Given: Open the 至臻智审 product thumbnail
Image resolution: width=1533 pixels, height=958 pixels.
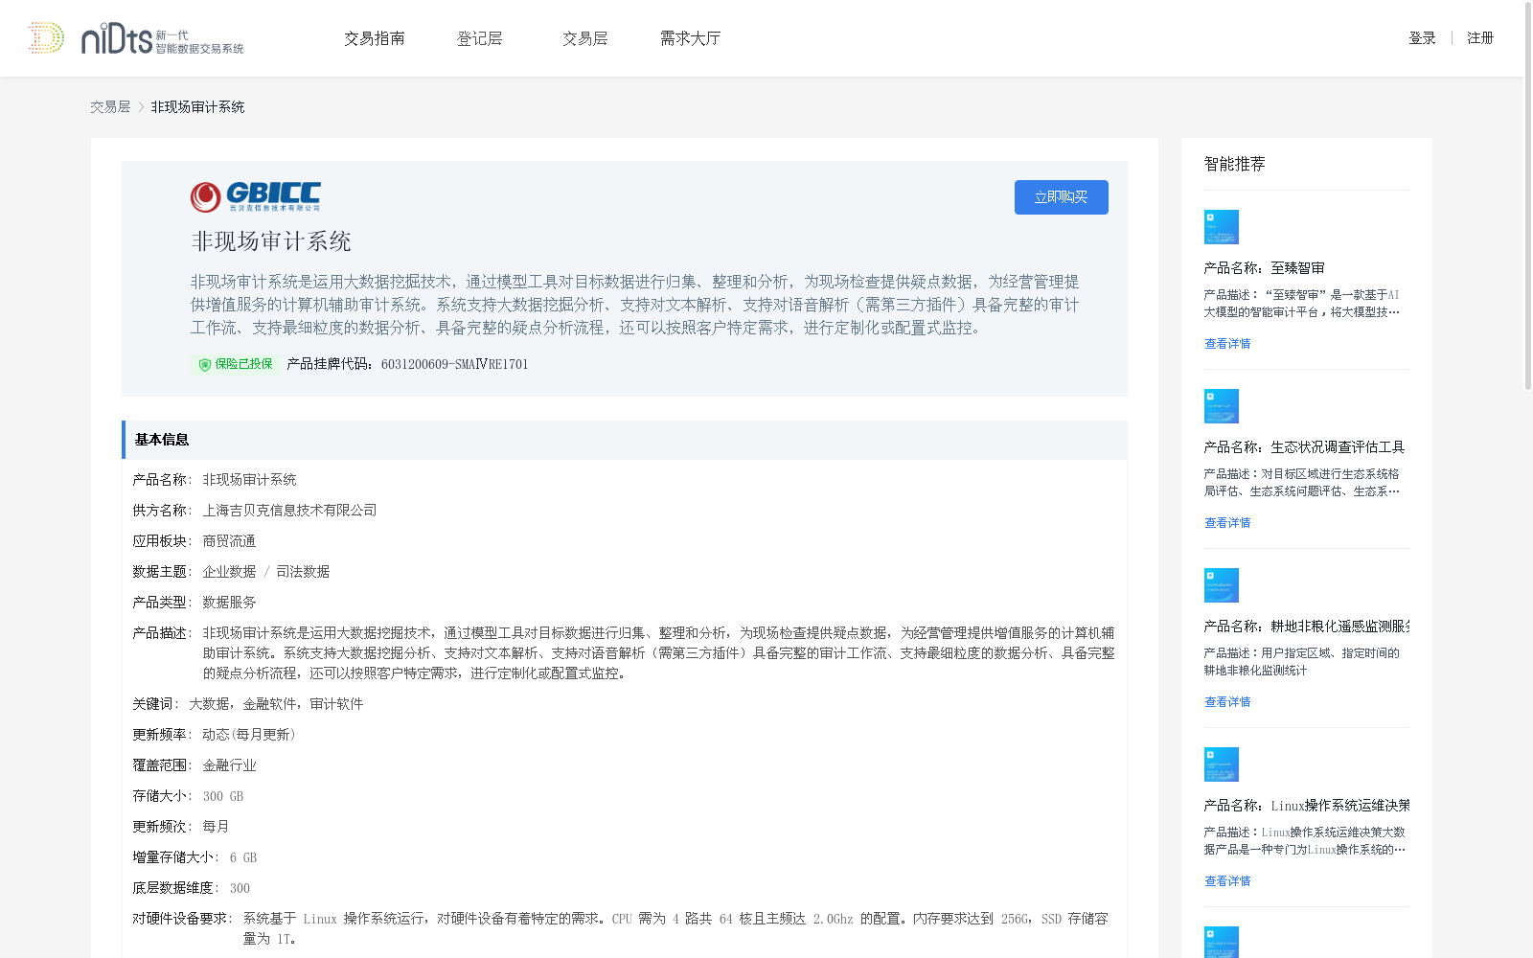Looking at the screenshot, I should click(1221, 227).
